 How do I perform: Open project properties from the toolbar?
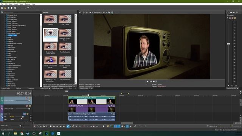[15, 8]
